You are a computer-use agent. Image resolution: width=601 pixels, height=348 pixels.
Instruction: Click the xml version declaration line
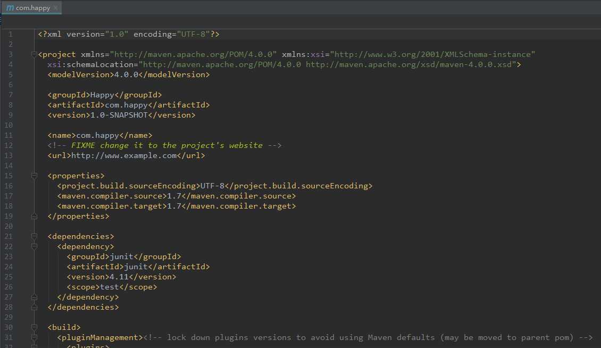click(128, 34)
